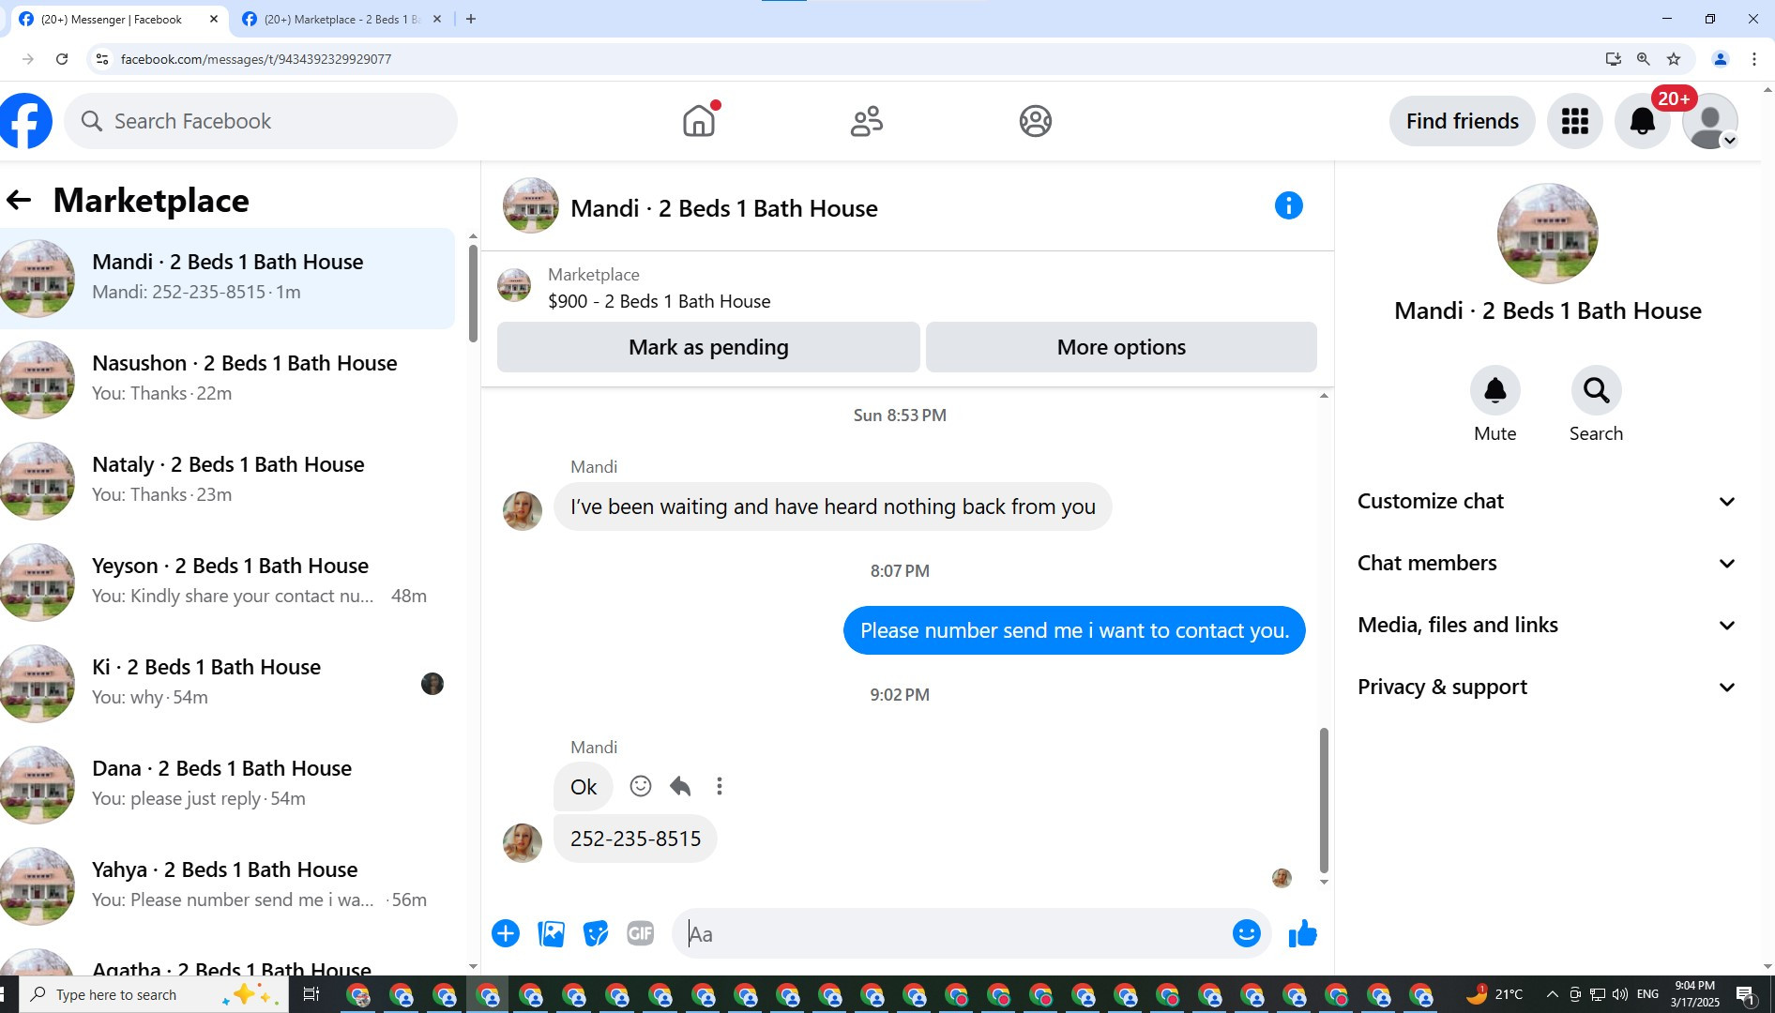The height and width of the screenshot is (1013, 1775).
Task: Choose a GIF
Action: pyautogui.click(x=641, y=933)
